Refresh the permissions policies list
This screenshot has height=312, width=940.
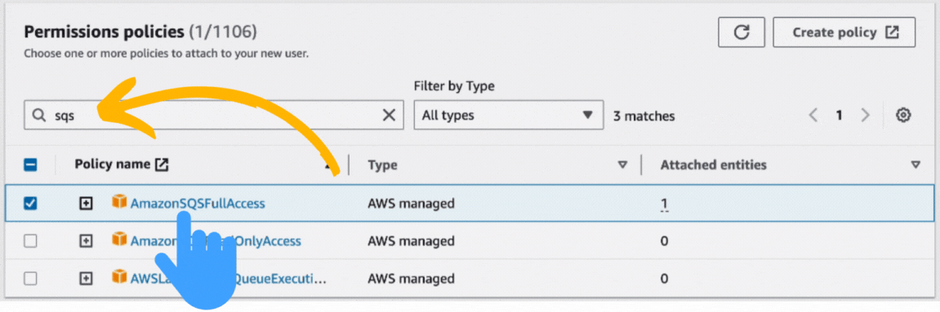pos(741,33)
